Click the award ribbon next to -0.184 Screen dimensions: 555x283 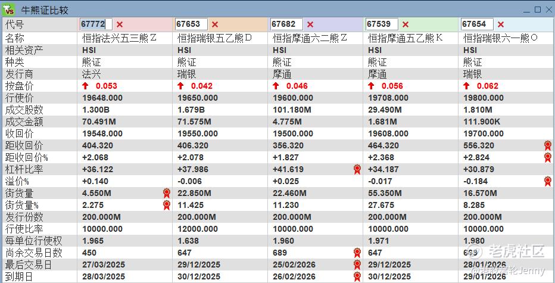pyautogui.click(x=548, y=181)
